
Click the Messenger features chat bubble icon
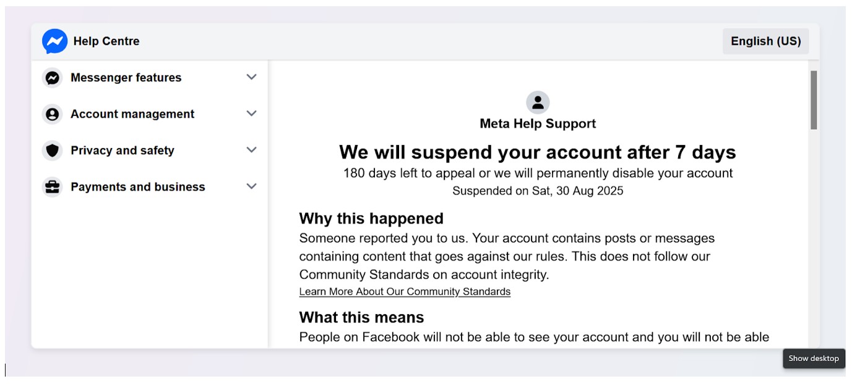53,78
